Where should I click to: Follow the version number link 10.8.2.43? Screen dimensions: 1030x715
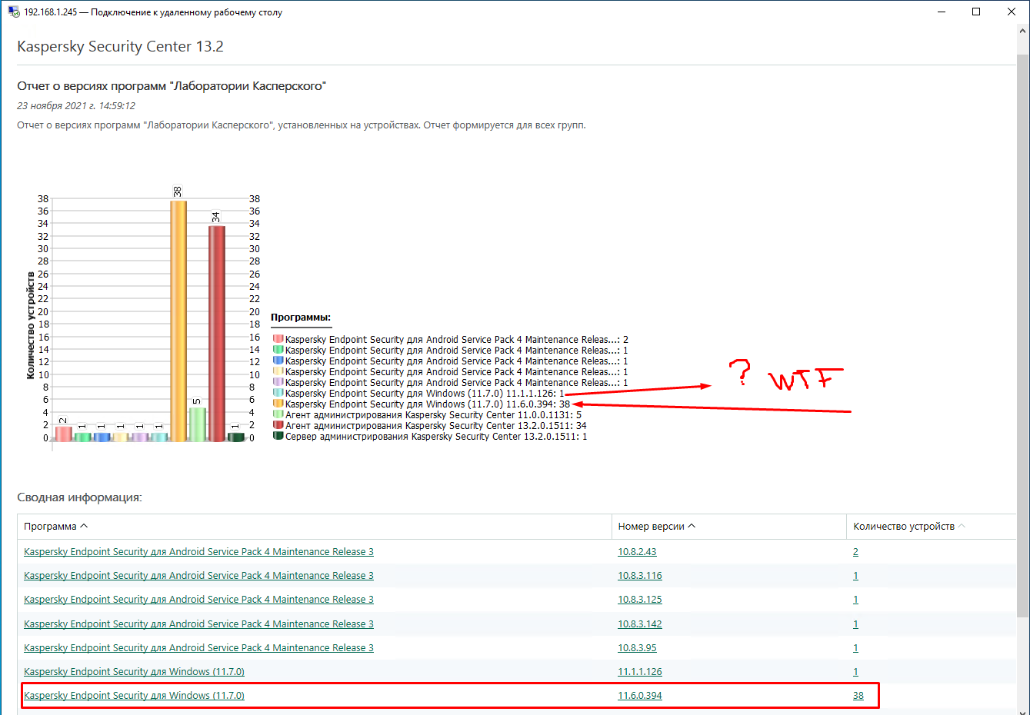coord(637,552)
